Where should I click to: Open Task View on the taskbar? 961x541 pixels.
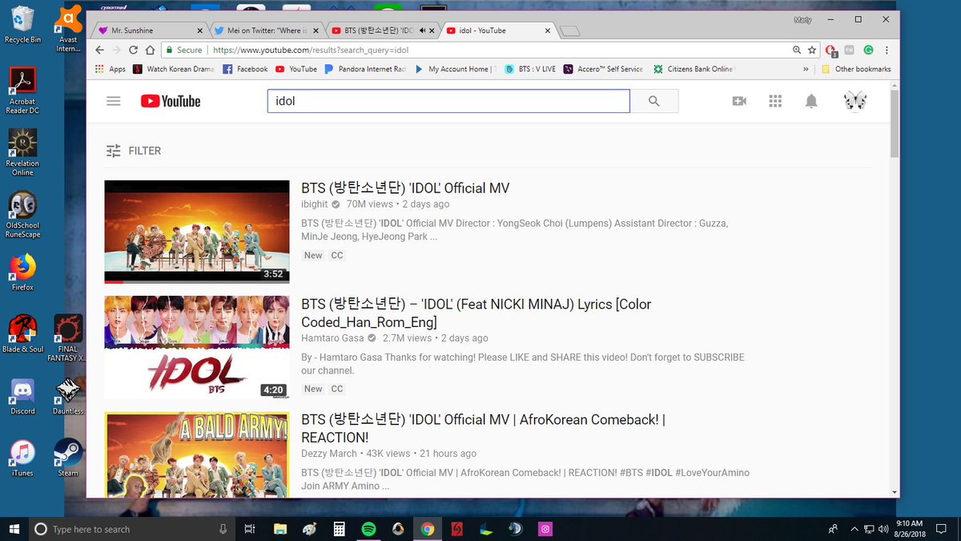click(250, 529)
